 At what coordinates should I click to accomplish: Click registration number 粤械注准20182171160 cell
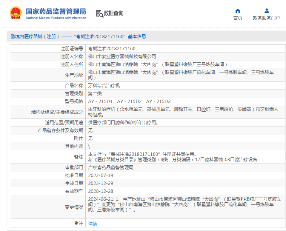(x=112, y=49)
